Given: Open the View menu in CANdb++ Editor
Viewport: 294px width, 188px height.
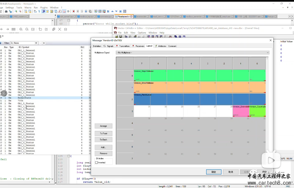Looking at the screenshot, I should [133, 33].
